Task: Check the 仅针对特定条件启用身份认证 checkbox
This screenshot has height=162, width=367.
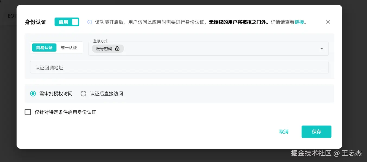Action: (28, 112)
